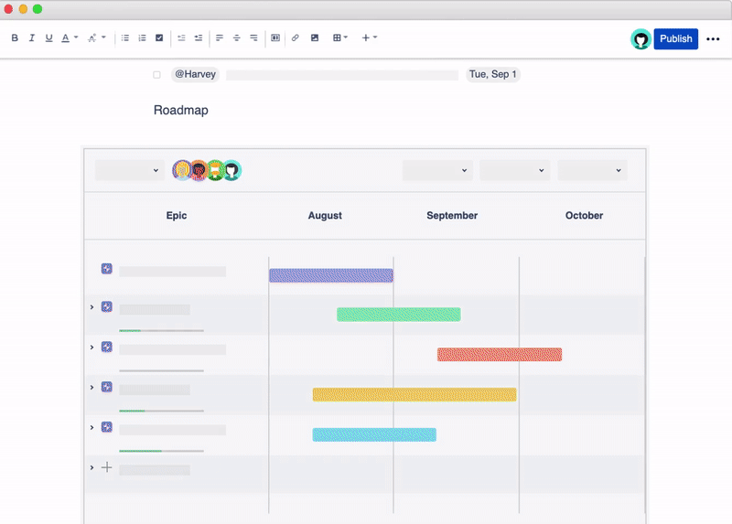The width and height of the screenshot is (732, 524).
Task: Expand the fifth epic row
Action: pos(92,427)
